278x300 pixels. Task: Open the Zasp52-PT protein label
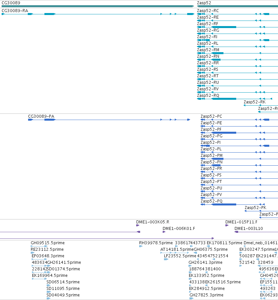(211, 181)
